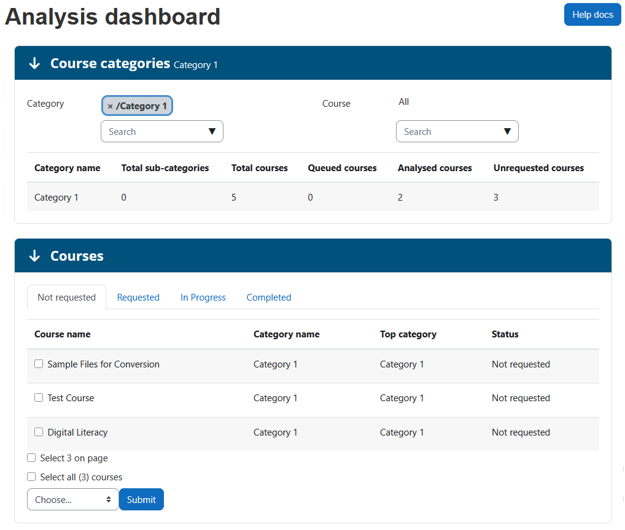This screenshot has width=625, height=530.
Task: Click the Course categories section title
Action: pyautogui.click(x=110, y=63)
